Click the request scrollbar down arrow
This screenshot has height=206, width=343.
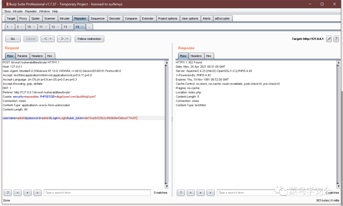click(x=167, y=186)
